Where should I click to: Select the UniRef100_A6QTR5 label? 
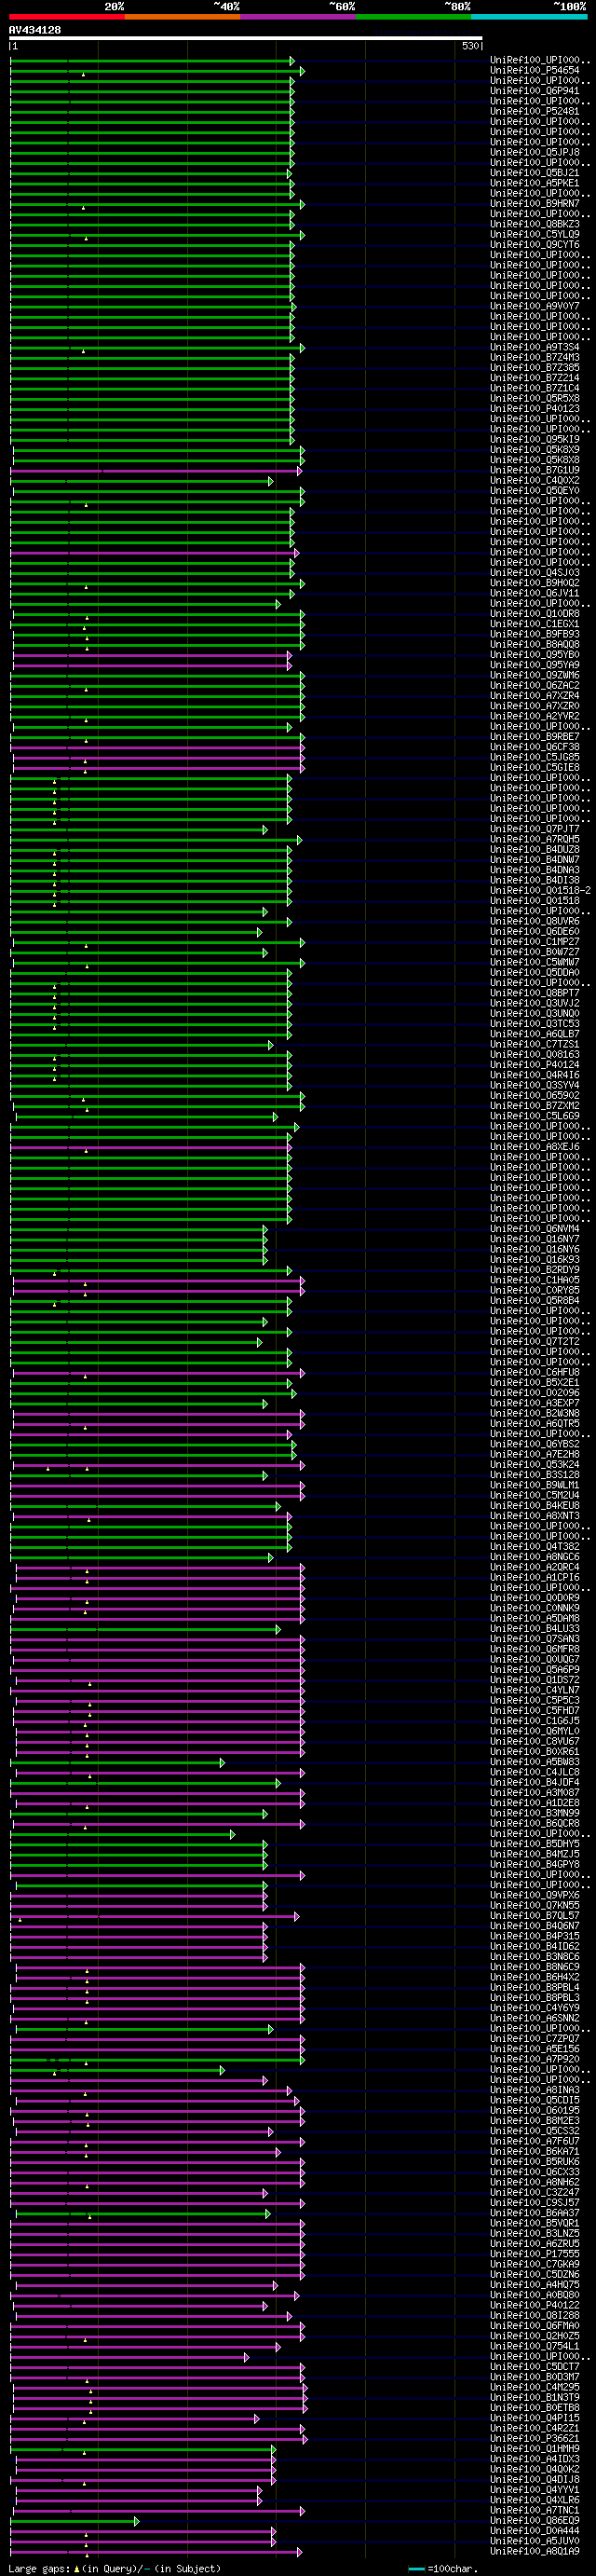tap(535, 1424)
